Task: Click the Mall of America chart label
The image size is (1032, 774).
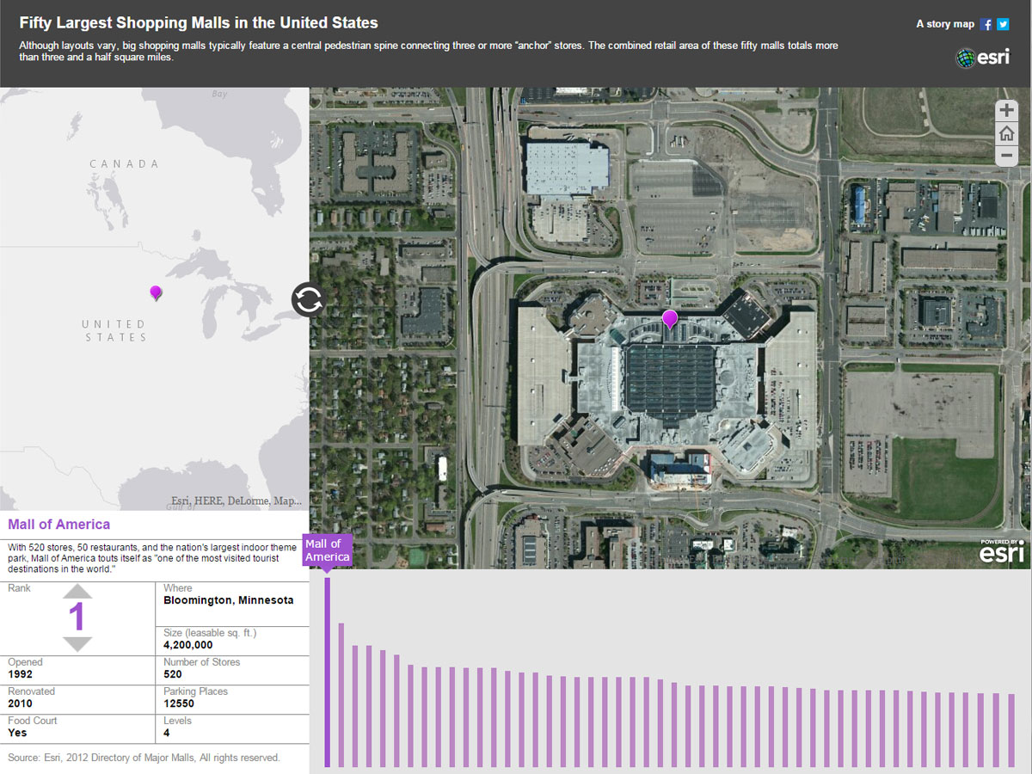Action: [327, 550]
